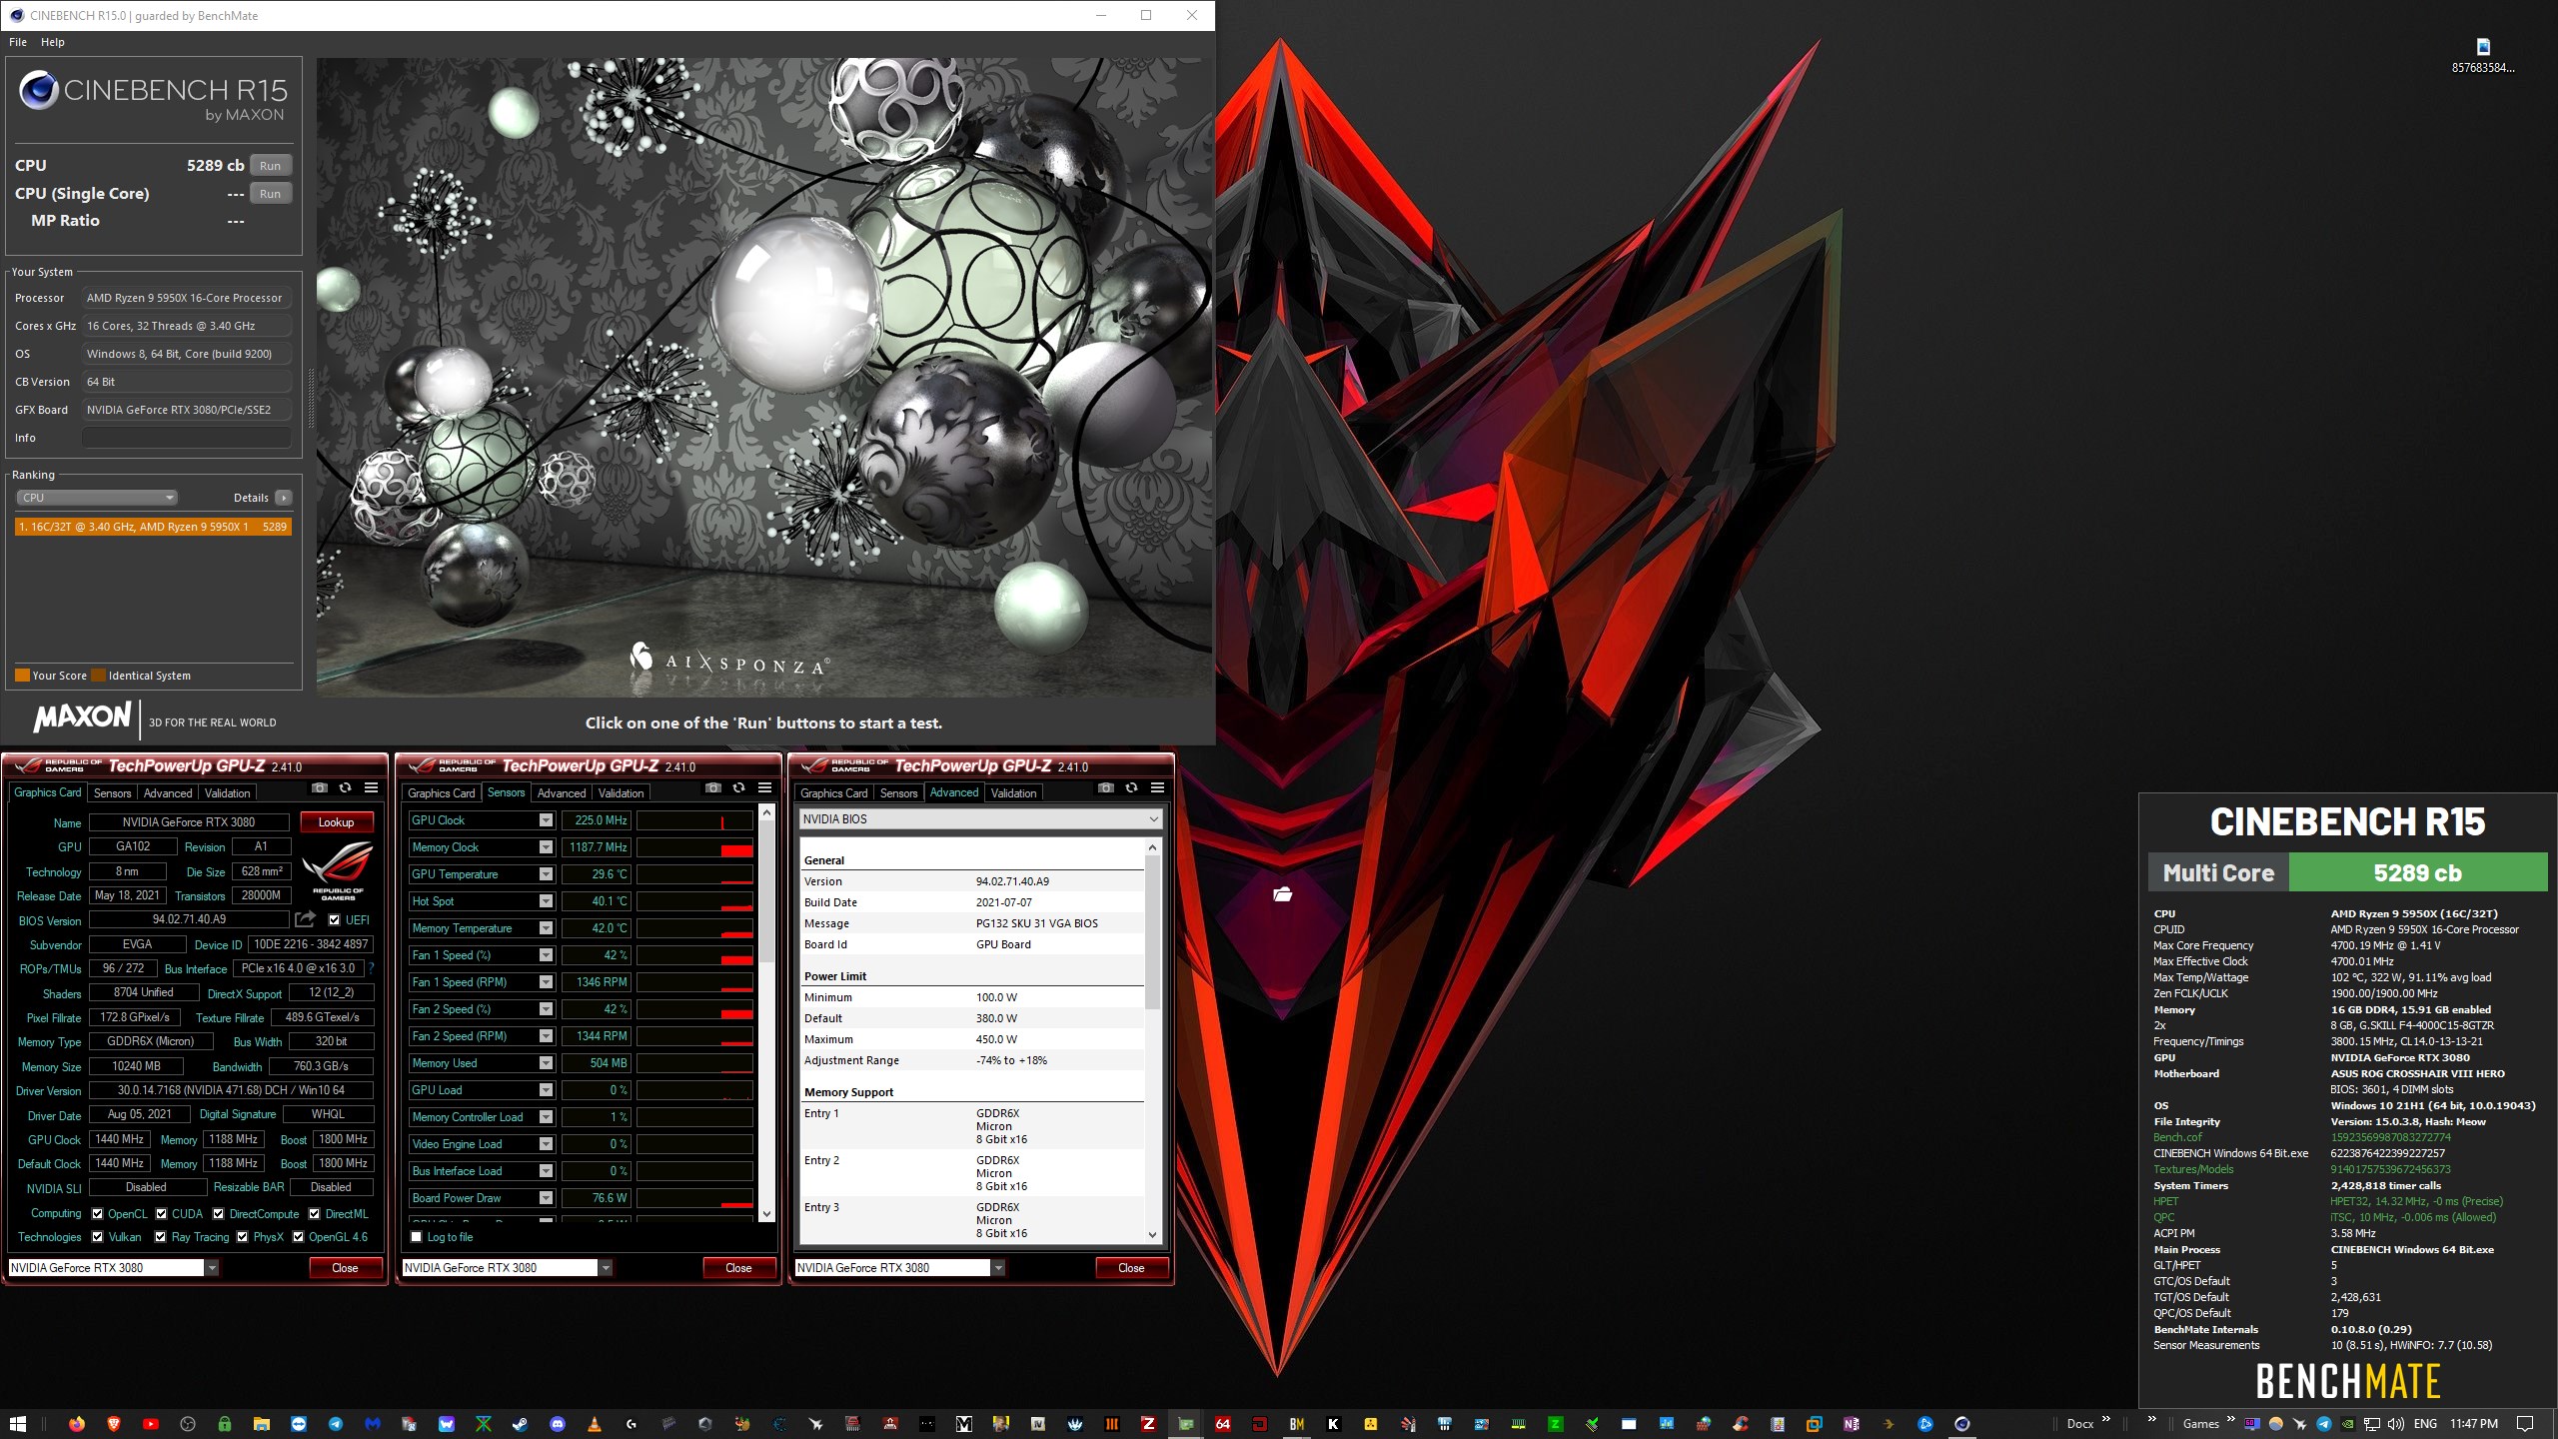Switch to Sensors tab in first GPU-Z window
The width and height of the screenshot is (2558, 1439).
pyautogui.click(x=112, y=793)
